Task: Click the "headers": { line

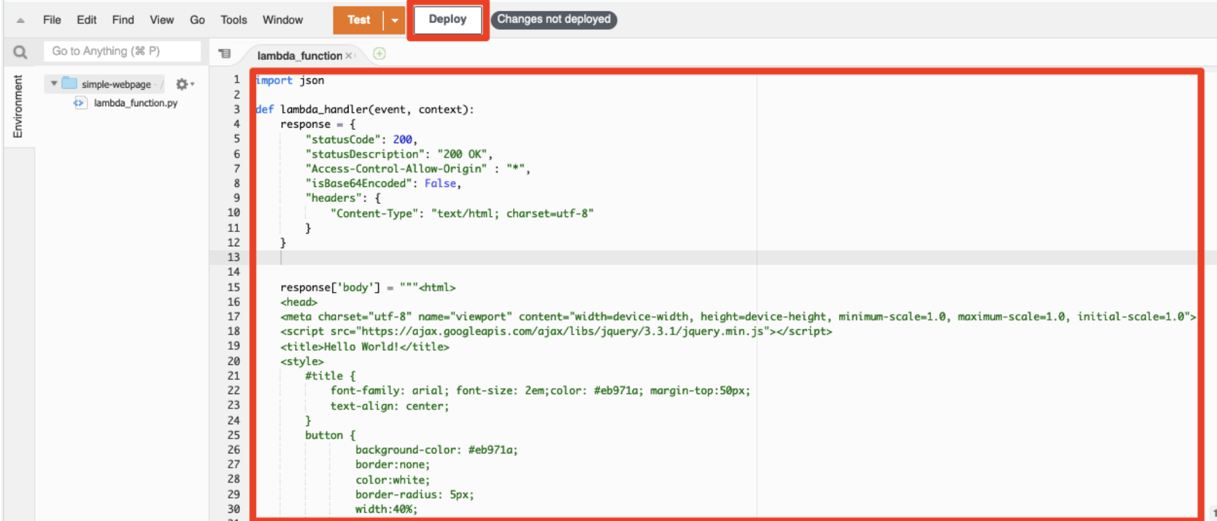Action: (343, 198)
